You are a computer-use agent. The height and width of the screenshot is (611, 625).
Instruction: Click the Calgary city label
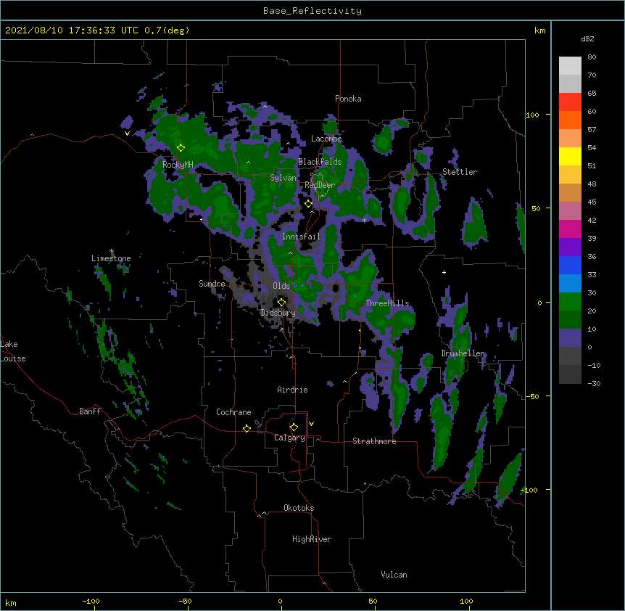290,438
